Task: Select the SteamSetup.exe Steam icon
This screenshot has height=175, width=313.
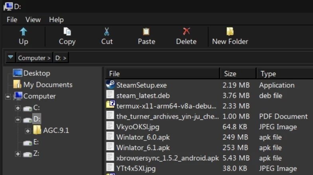Action: [x=110, y=85]
